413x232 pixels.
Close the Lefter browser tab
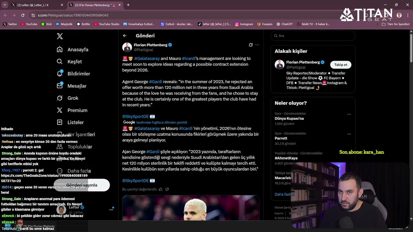(x=62, y=5)
